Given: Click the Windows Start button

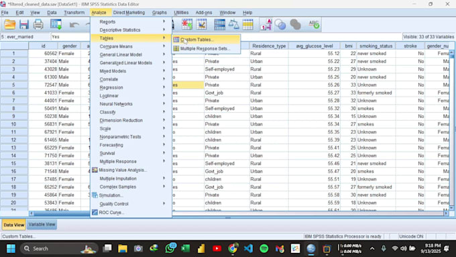Looking at the screenshot, I should click(x=11, y=248).
